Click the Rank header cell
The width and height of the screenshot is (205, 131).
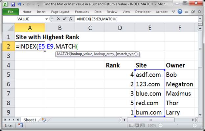(120, 65)
